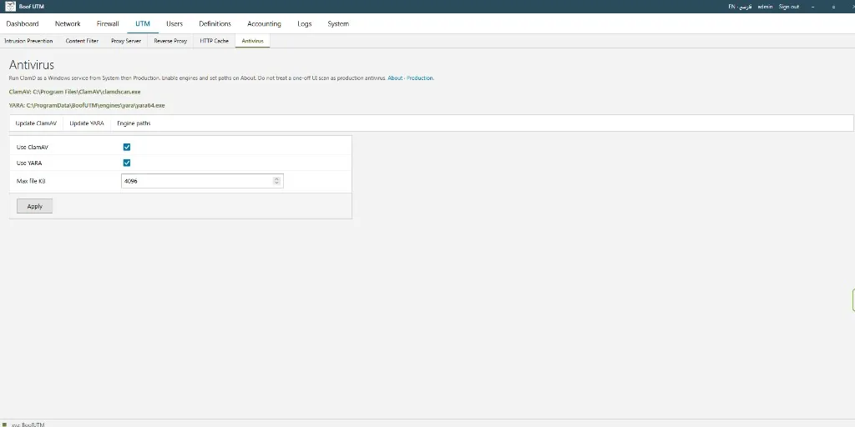Screen dimensions: 855x427
Task: Increase Max file KB with up arrow
Action: (x=276, y=178)
